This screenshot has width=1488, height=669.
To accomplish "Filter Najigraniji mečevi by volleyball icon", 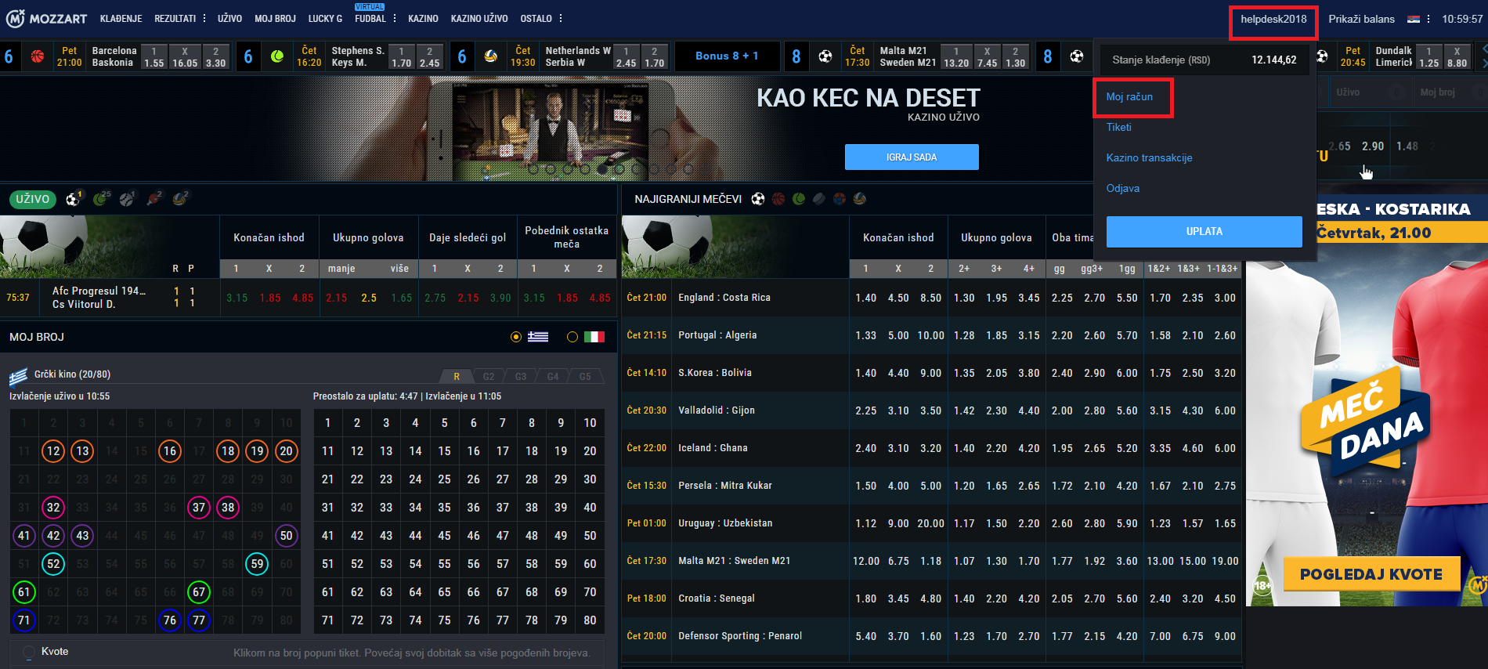I will point(860,199).
